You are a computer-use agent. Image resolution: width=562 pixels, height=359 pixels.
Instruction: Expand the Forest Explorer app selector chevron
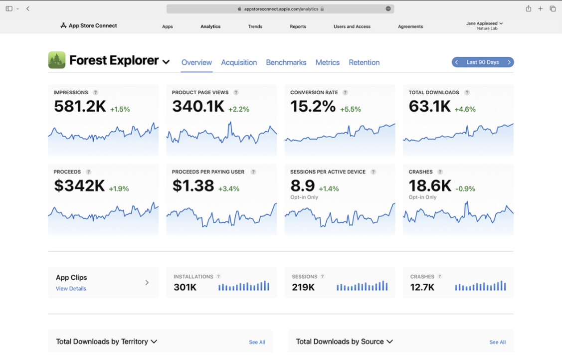click(166, 62)
